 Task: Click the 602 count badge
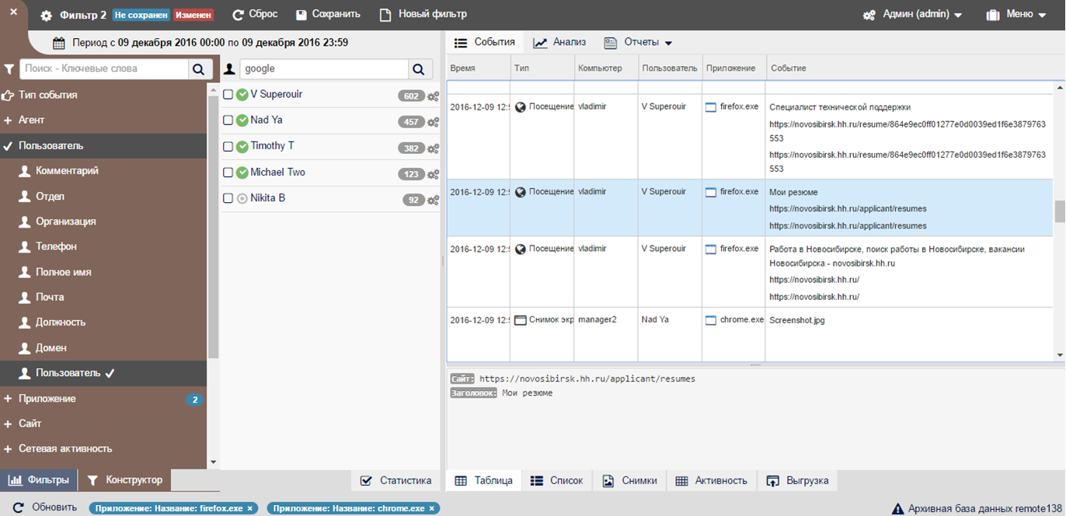pyautogui.click(x=411, y=96)
